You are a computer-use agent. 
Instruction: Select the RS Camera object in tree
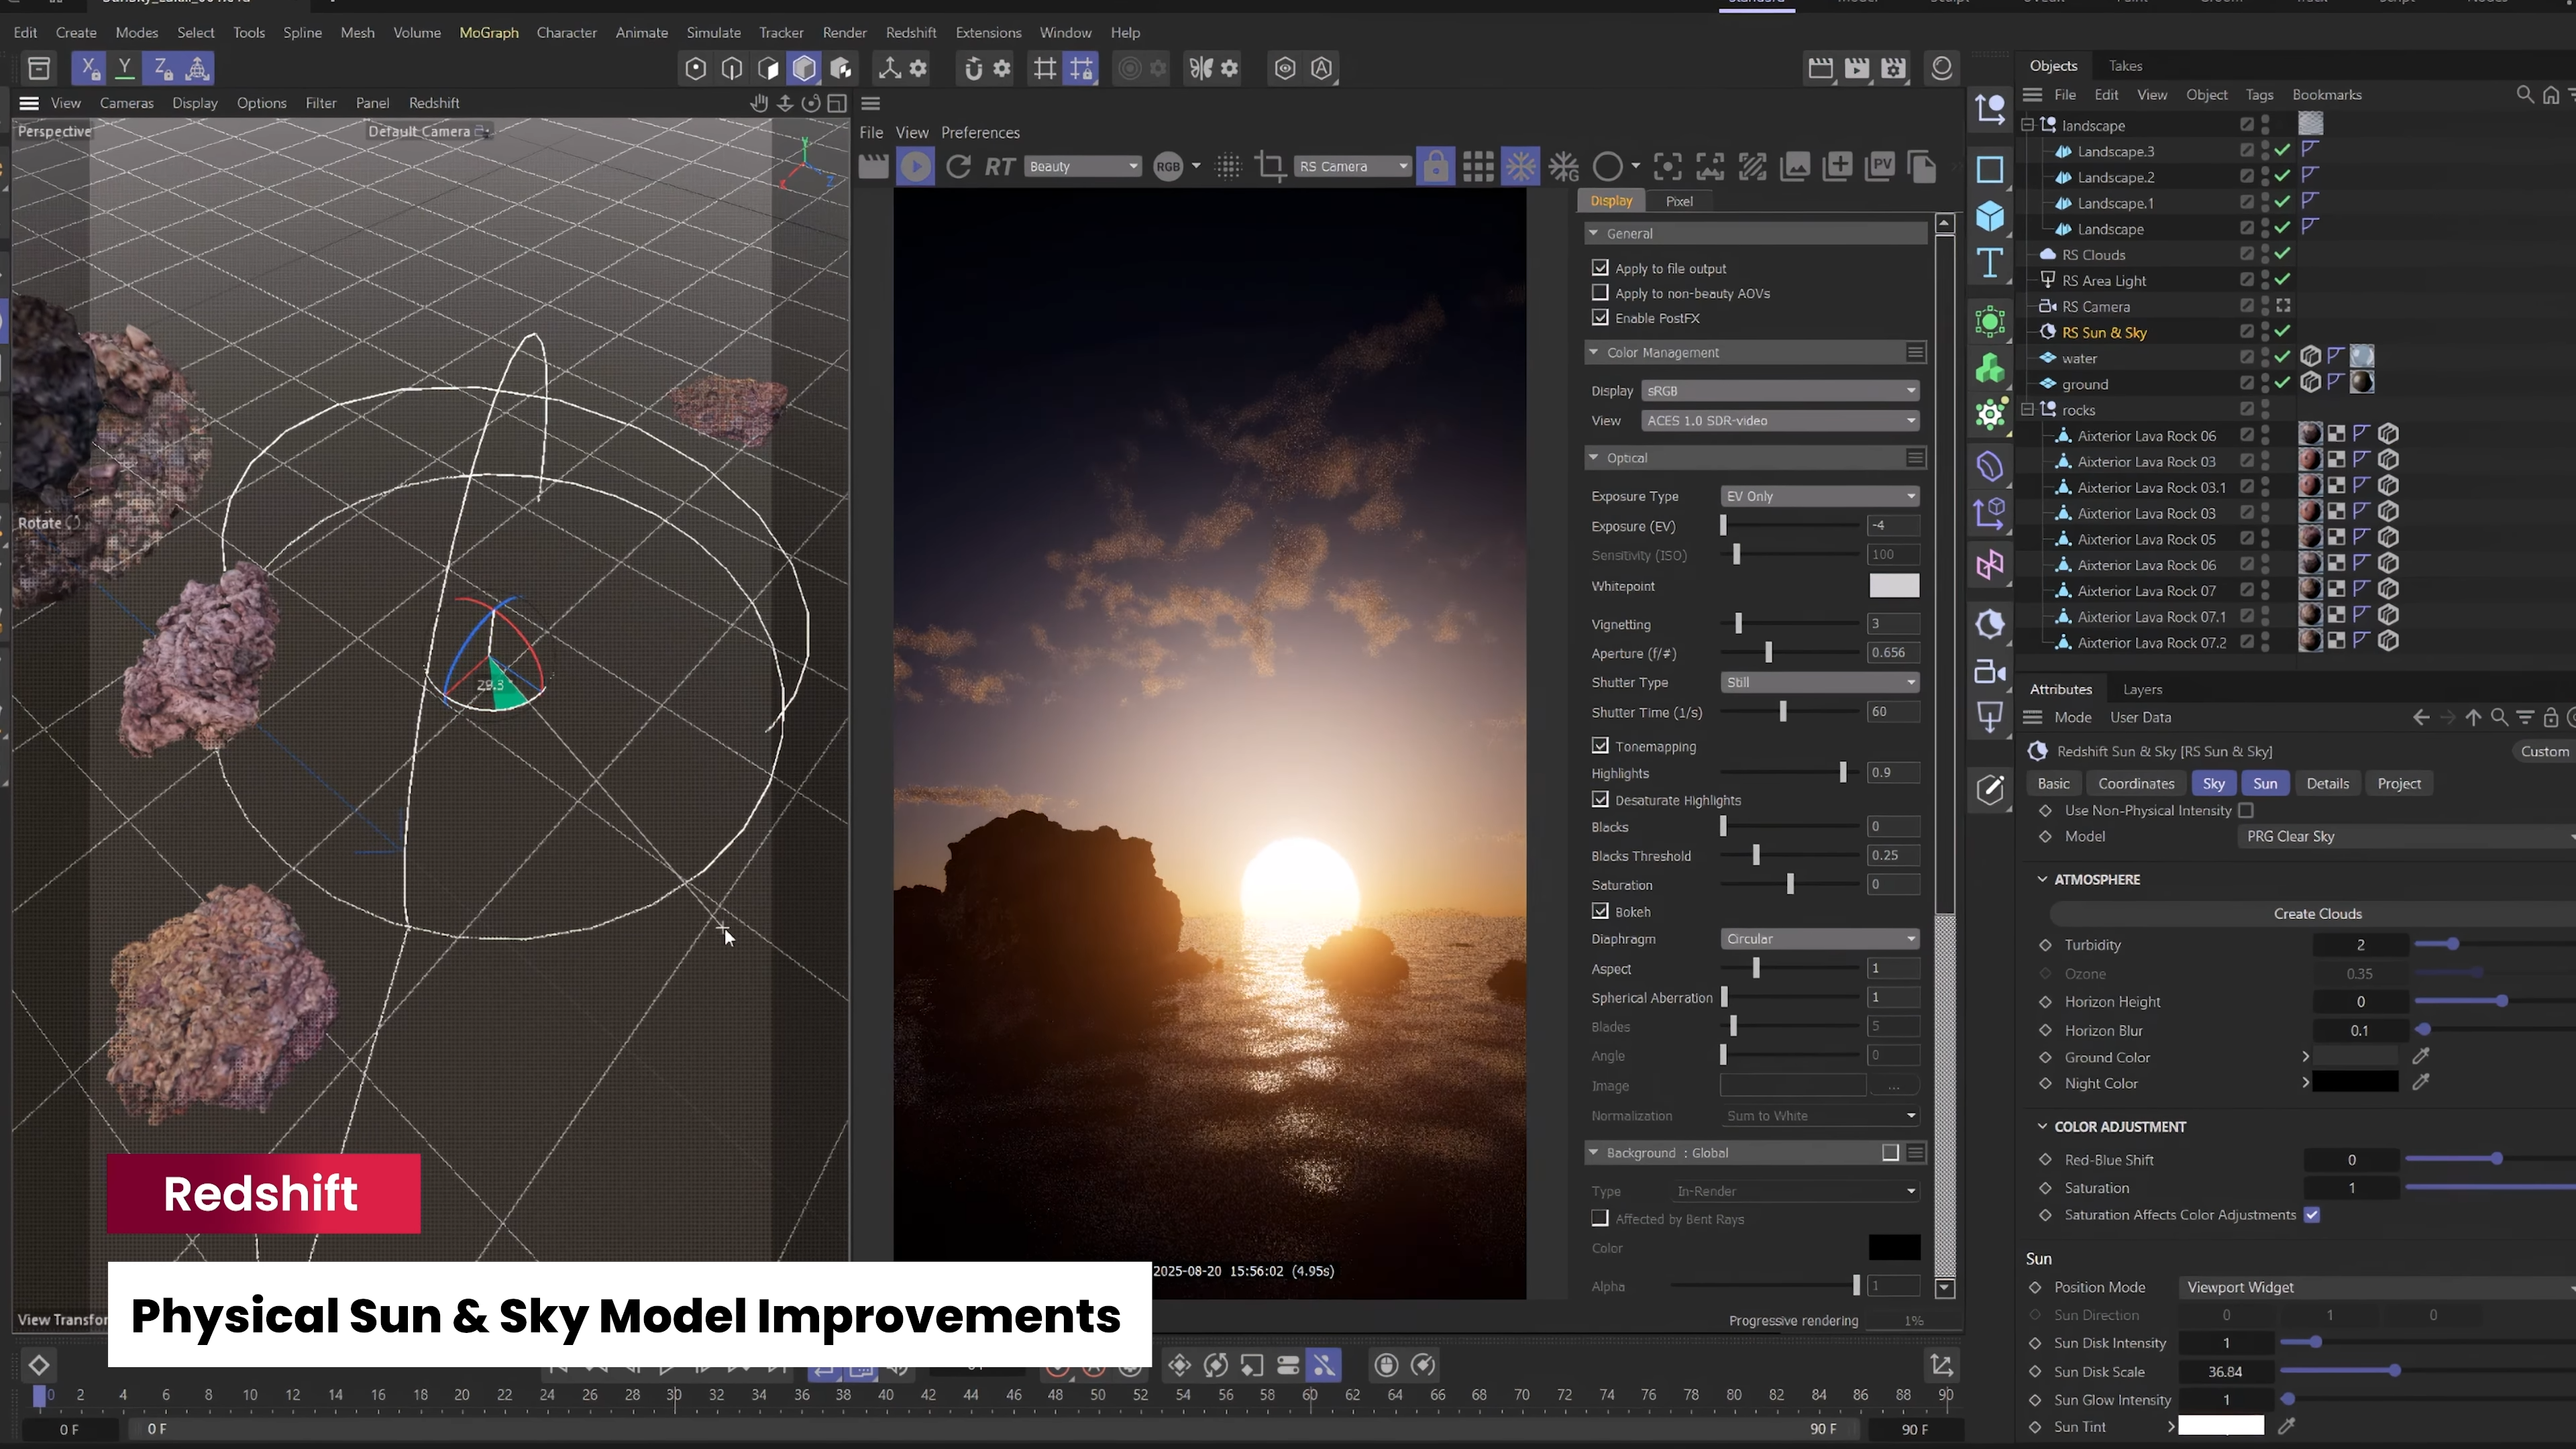point(2095,307)
